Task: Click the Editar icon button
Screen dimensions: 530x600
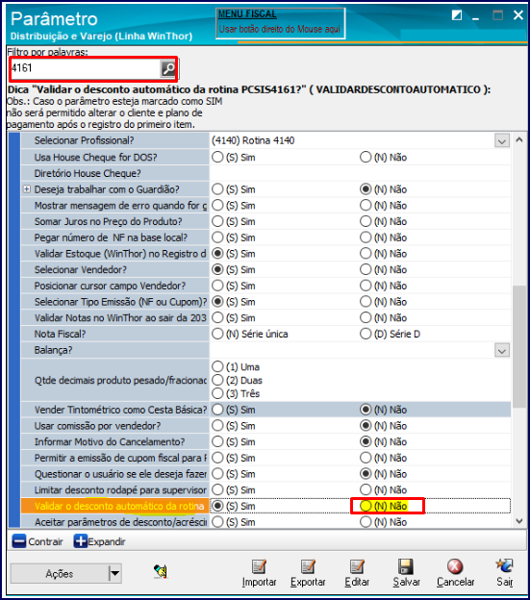Action: pyautogui.click(x=357, y=566)
